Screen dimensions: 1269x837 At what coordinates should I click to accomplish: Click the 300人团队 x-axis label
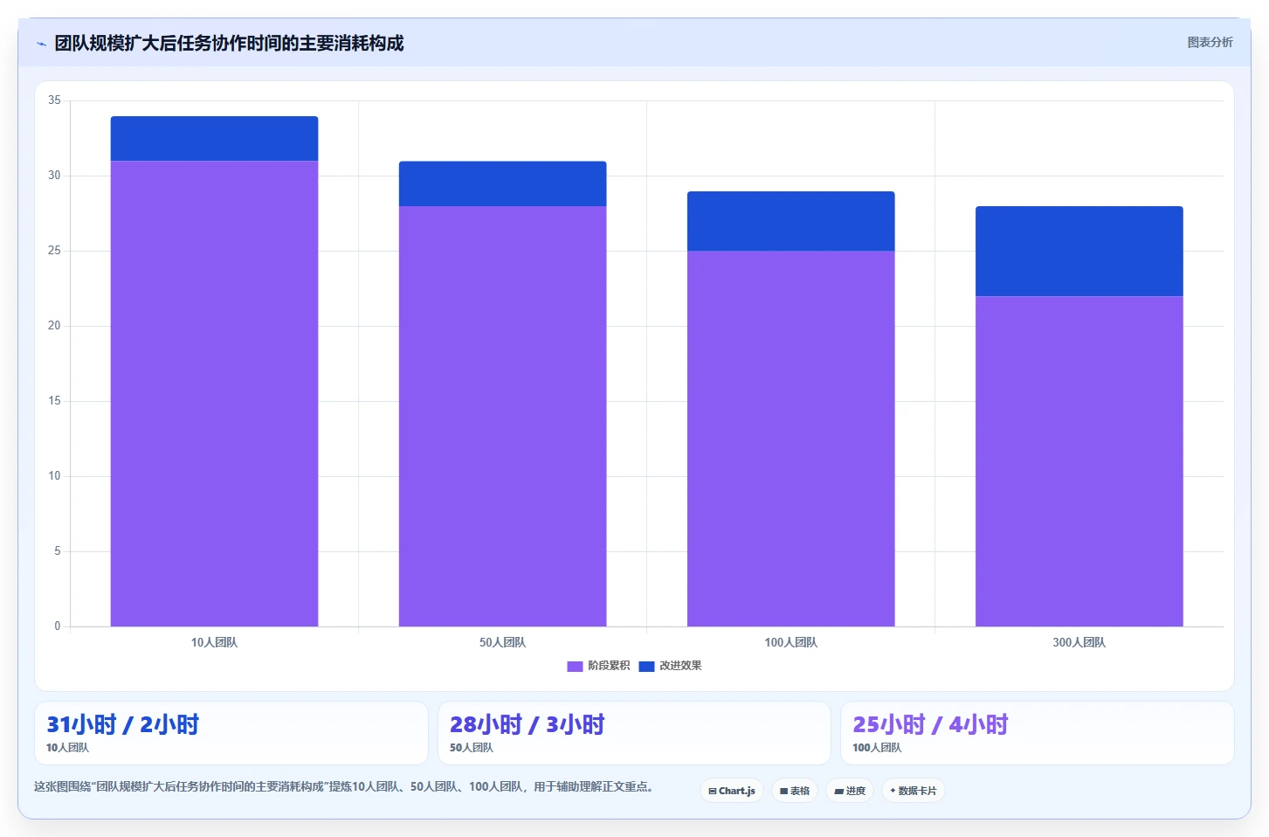pyautogui.click(x=1079, y=642)
